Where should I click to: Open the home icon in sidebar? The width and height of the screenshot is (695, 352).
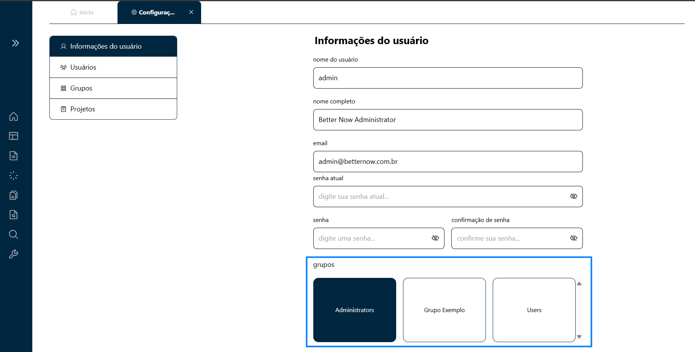pyautogui.click(x=14, y=116)
